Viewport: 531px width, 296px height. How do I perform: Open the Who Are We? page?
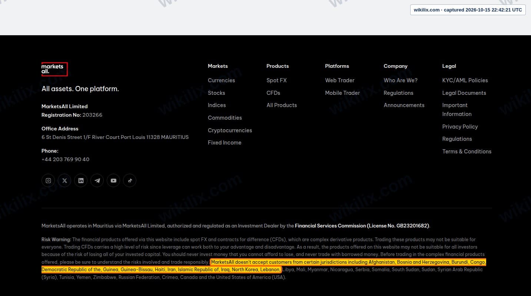pyautogui.click(x=401, y=80)
